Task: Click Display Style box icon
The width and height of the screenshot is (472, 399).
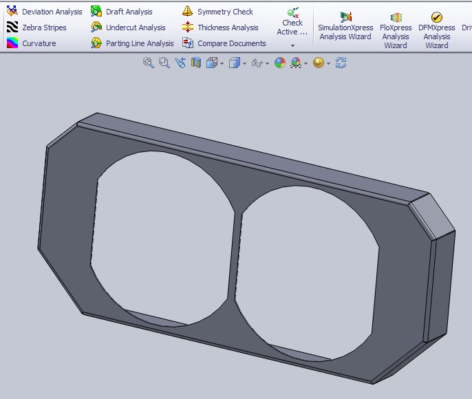Action: 235,63
